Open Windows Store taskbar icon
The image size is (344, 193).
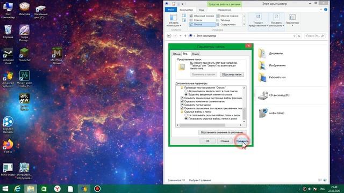tap(44, 189)
